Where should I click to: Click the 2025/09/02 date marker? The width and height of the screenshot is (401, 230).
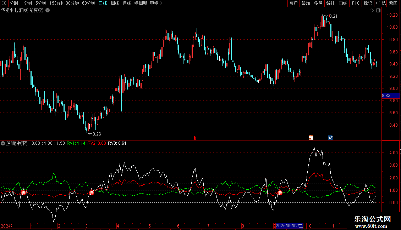pyautogui.click(x=289, y=226)
